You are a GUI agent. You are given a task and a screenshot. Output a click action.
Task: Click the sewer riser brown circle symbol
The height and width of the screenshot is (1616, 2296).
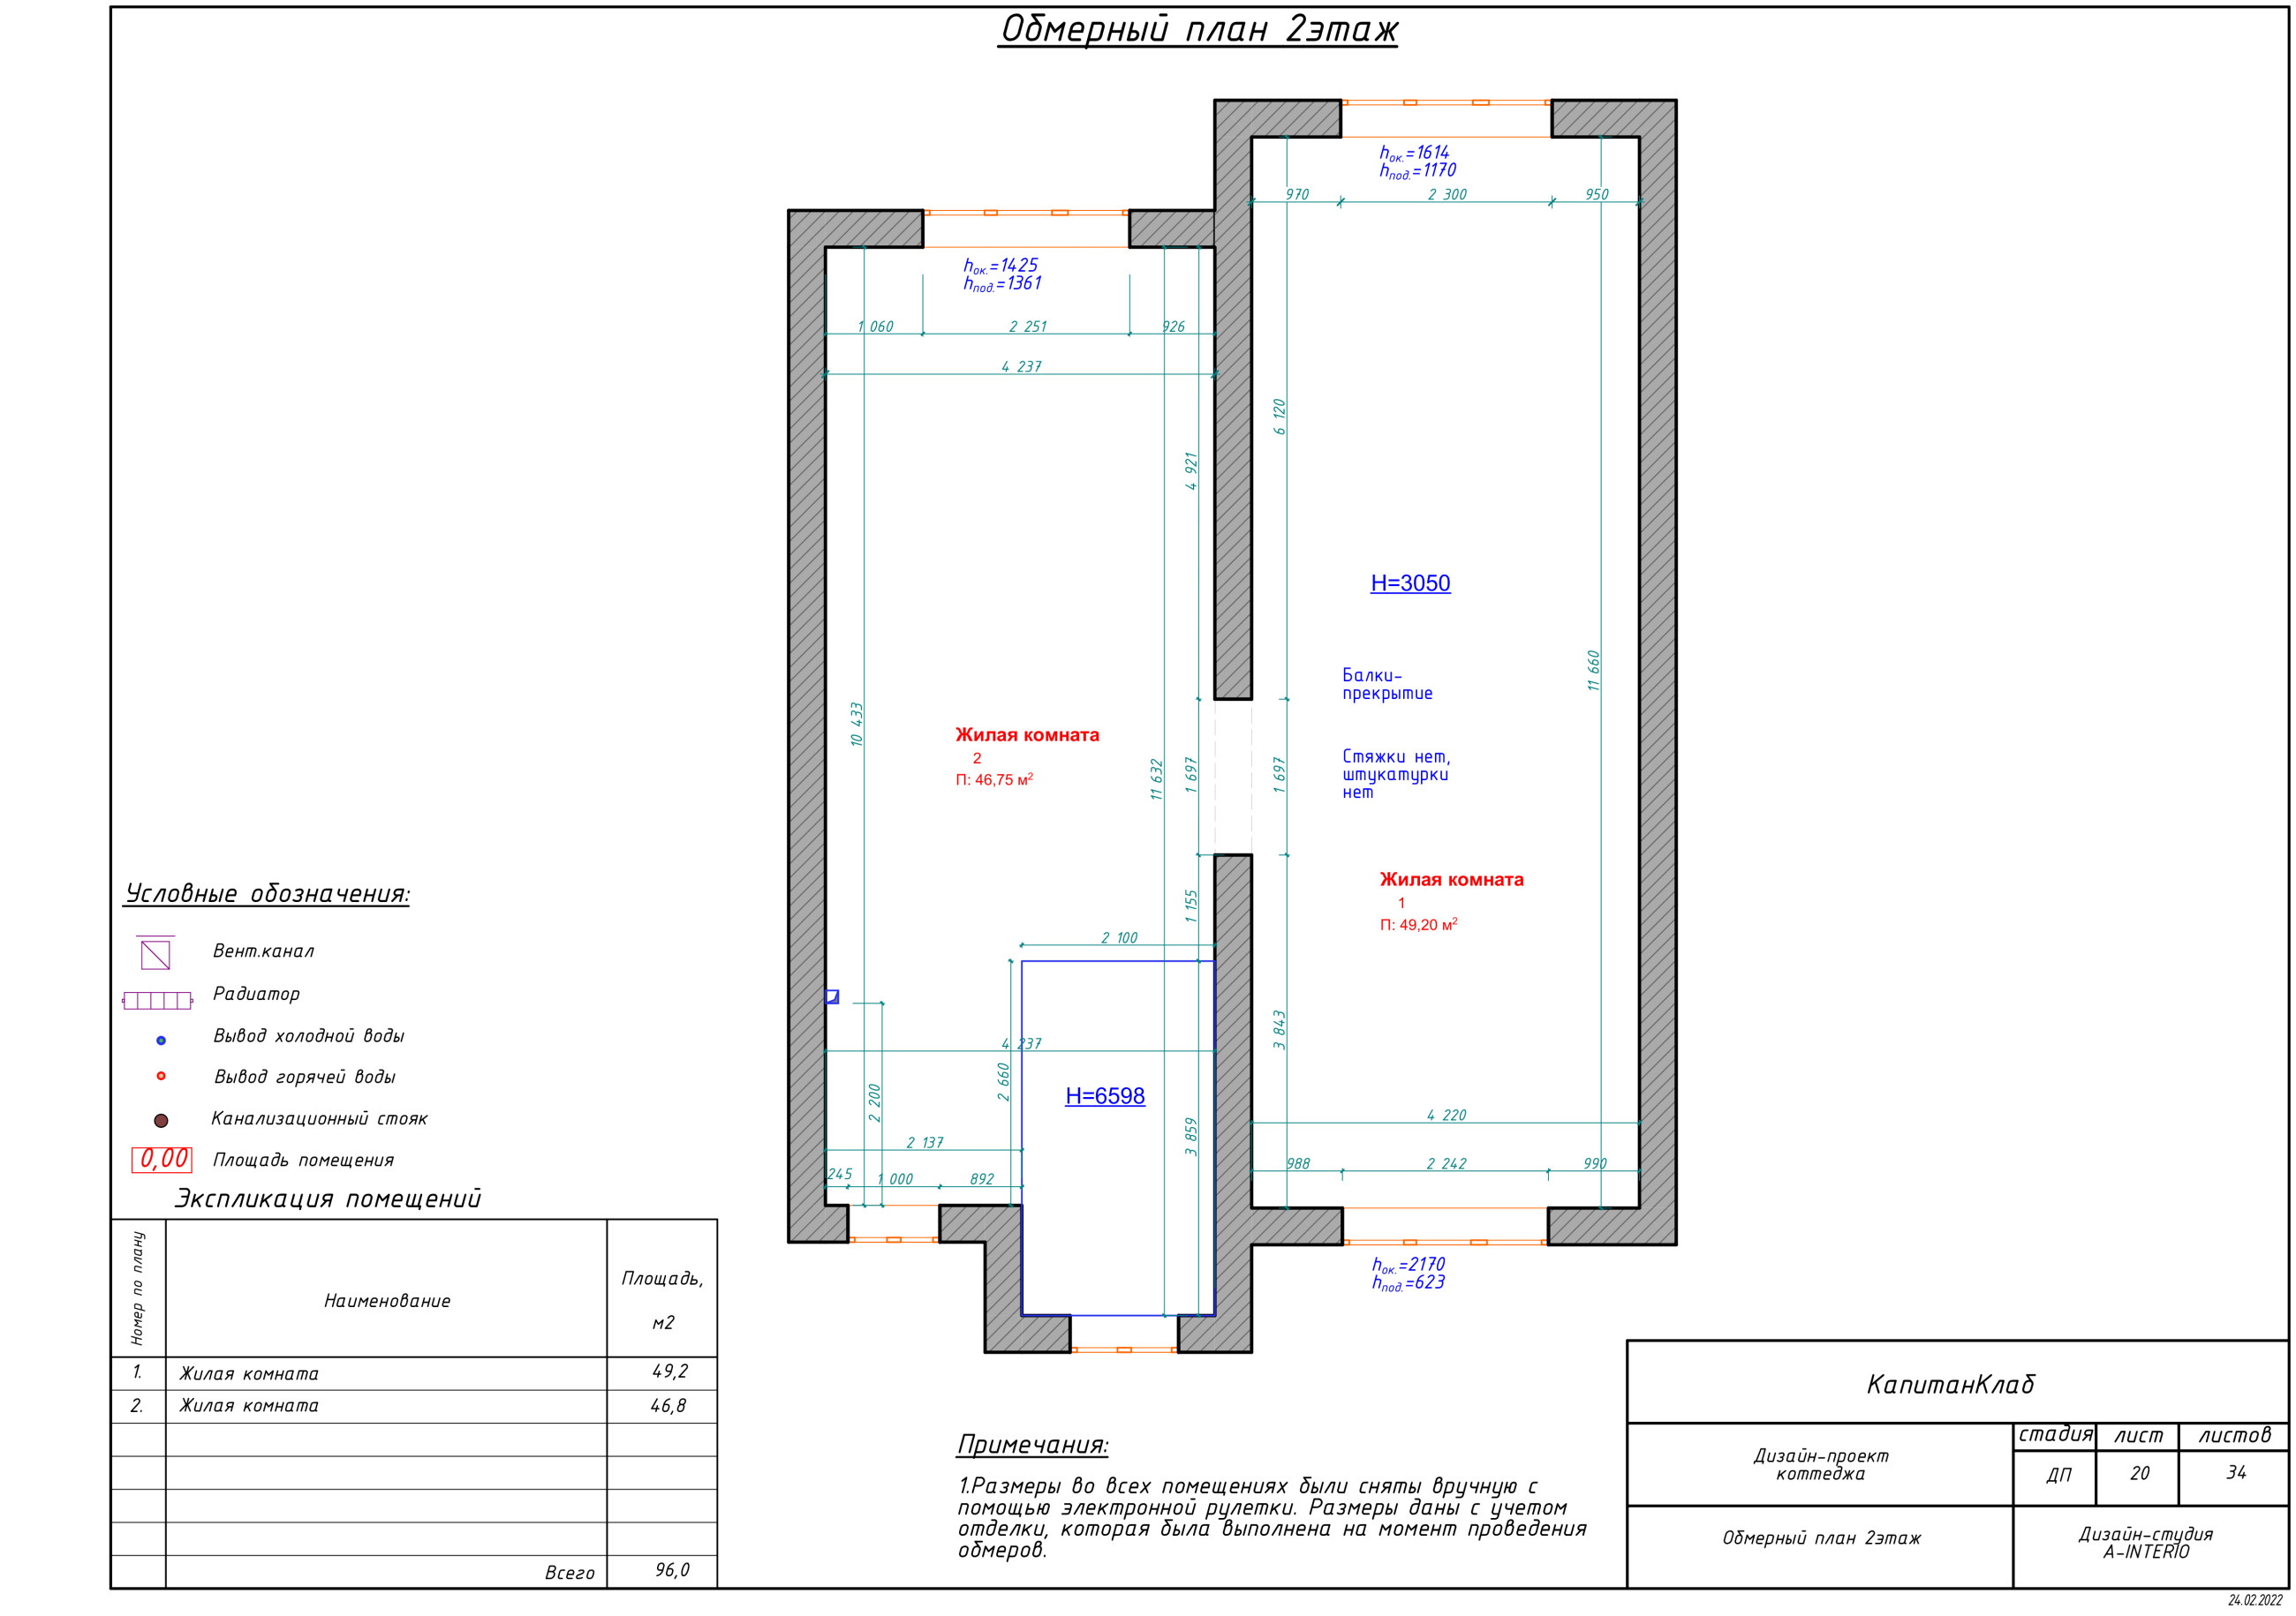(161, 1120)
